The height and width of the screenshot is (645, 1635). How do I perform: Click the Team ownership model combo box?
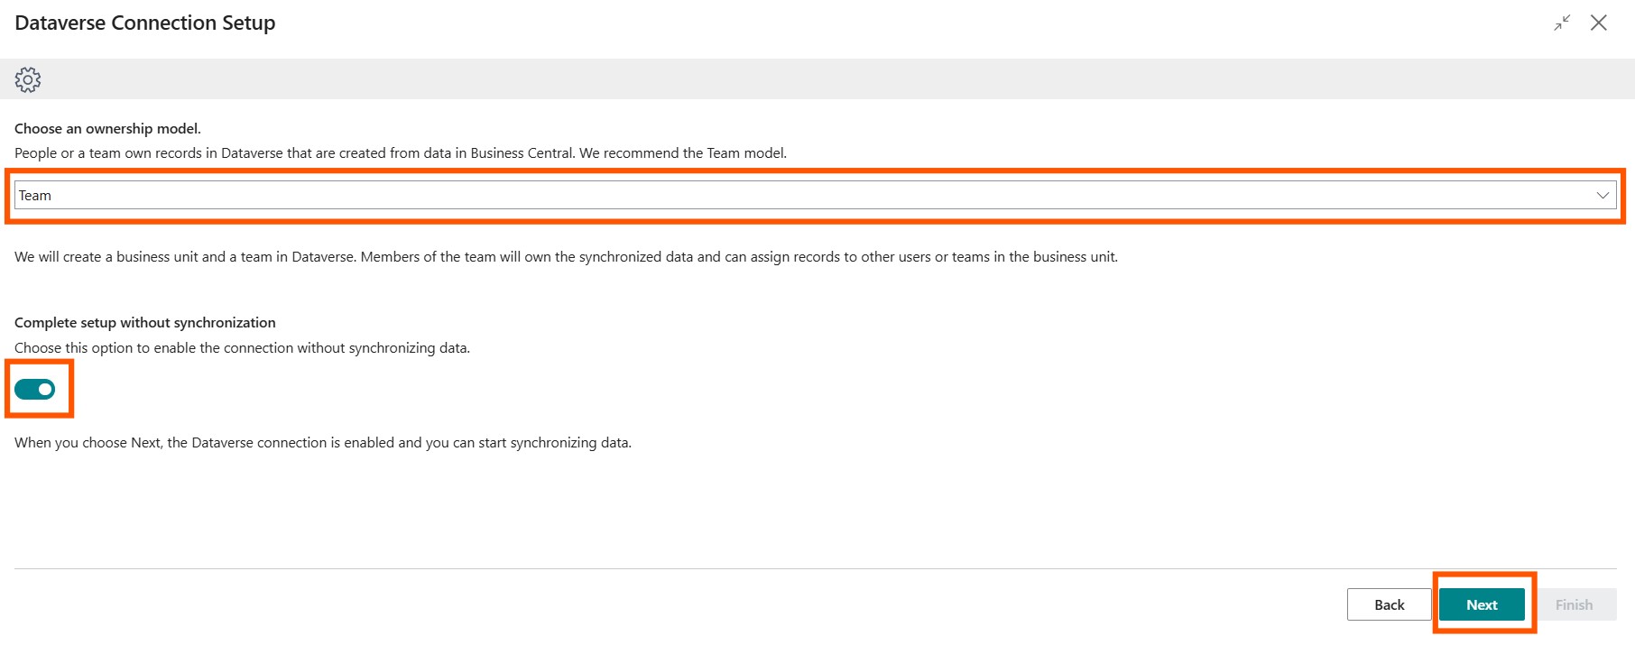(812, 195)
